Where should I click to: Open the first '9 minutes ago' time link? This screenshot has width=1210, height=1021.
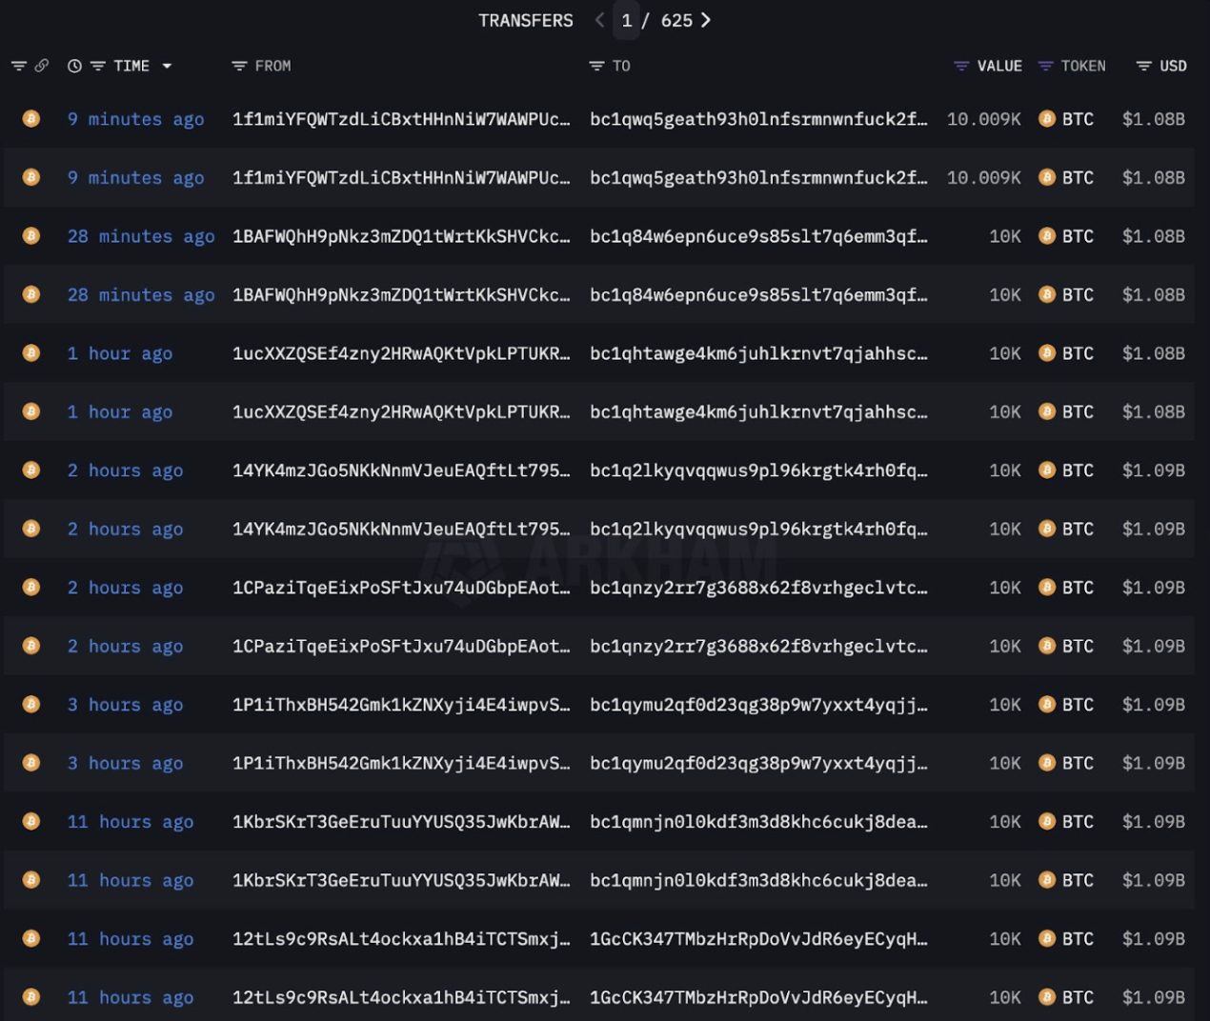[135, 119]
